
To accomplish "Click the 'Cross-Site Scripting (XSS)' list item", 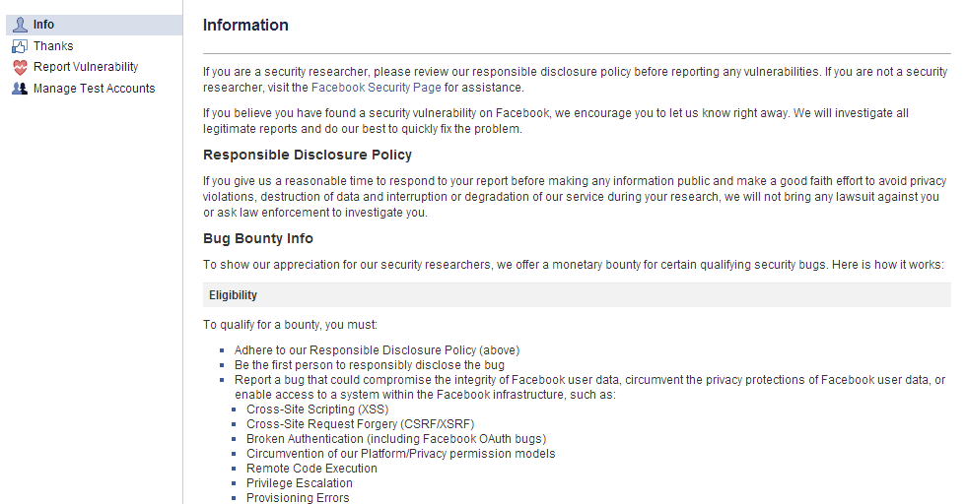I will pyautogui.click(x=317, y=409).
